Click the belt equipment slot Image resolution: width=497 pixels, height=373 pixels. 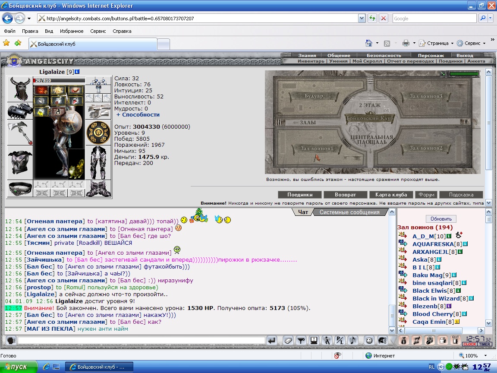click(20, 188)
